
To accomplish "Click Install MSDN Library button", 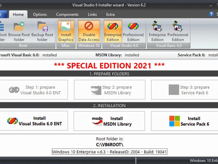I will (x=109, y=121).
